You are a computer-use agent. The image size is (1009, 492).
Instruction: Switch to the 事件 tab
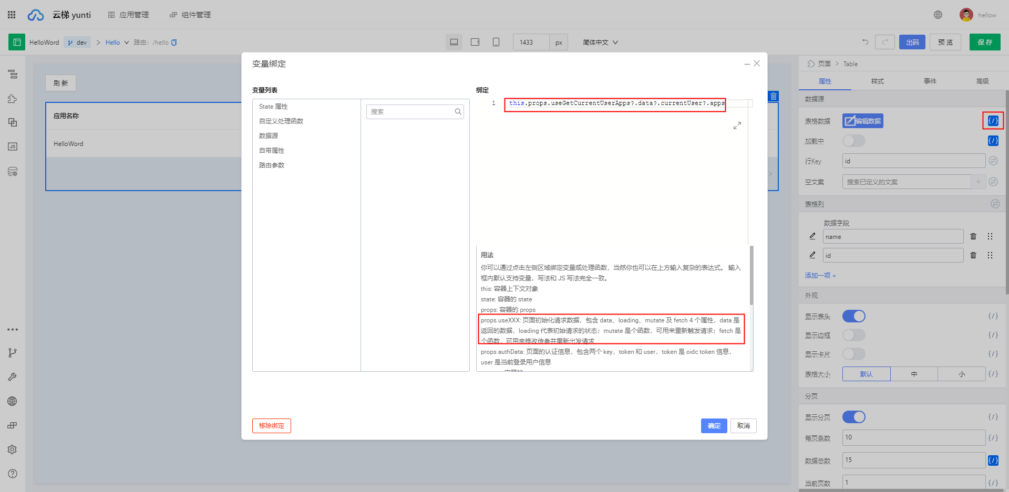pyautogui.click(x=930, y=81)
